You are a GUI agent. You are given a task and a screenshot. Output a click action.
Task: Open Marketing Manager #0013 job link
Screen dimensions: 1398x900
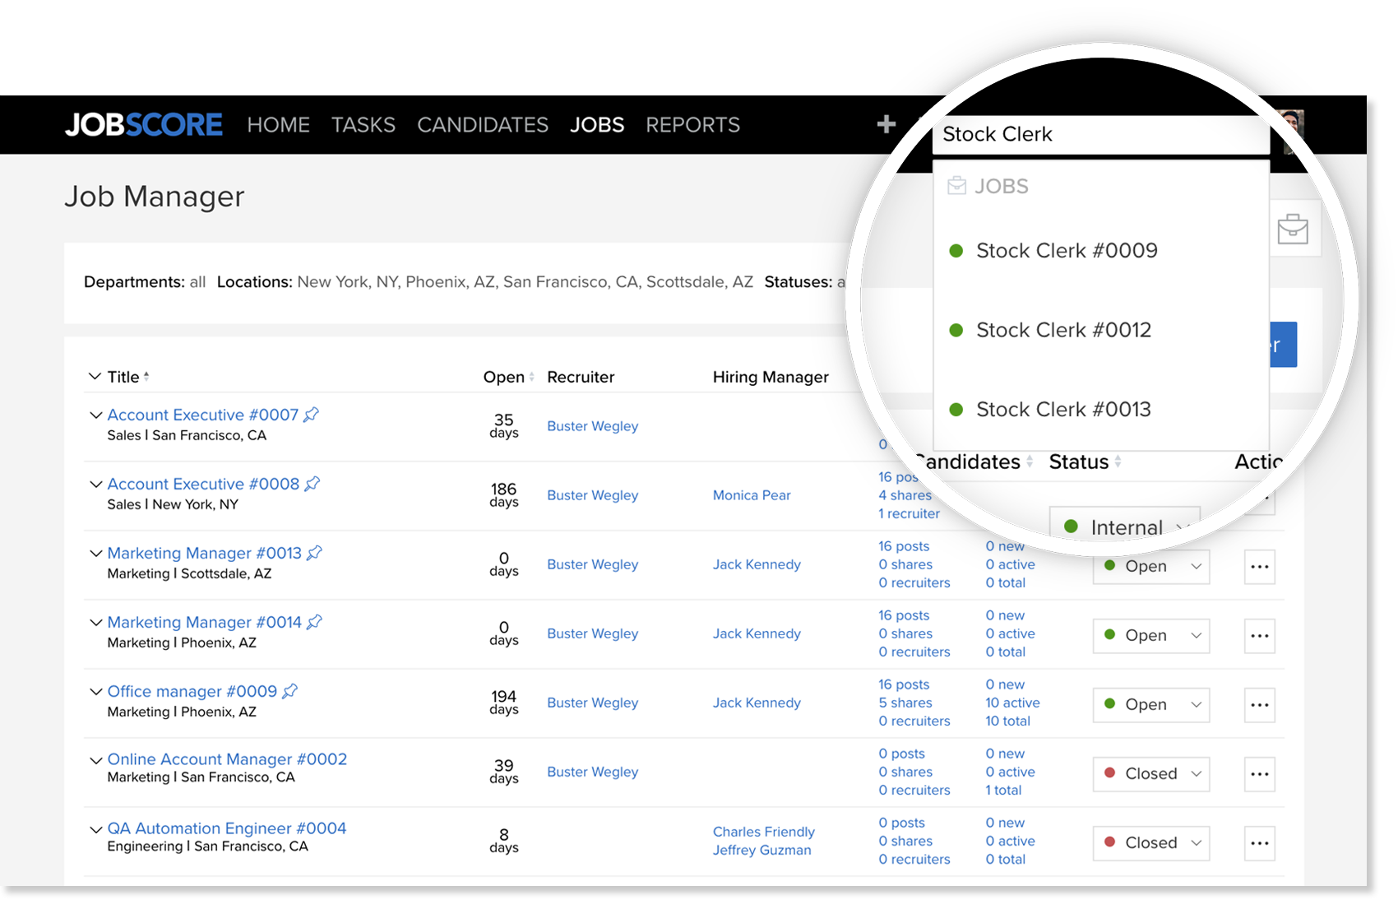(x=205, y=553)
